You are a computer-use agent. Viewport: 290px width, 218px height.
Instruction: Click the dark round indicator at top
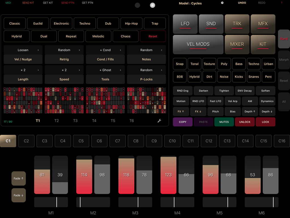(x=137, y=5)
